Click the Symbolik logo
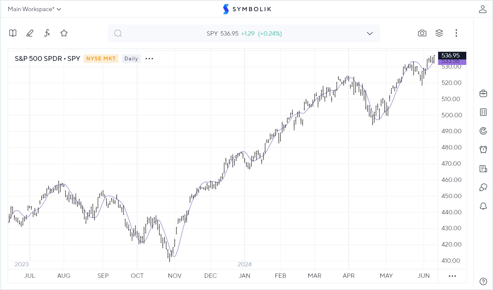 [x=247, y=9]
